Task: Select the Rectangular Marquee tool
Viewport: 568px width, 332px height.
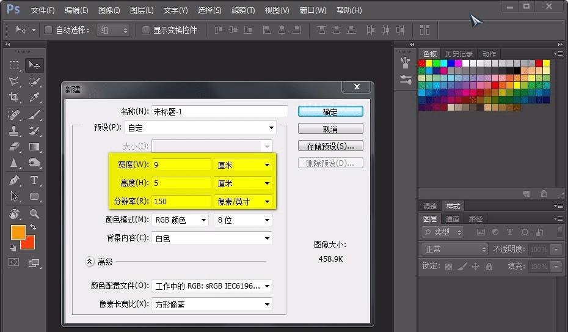Action: tap(14, 65)
